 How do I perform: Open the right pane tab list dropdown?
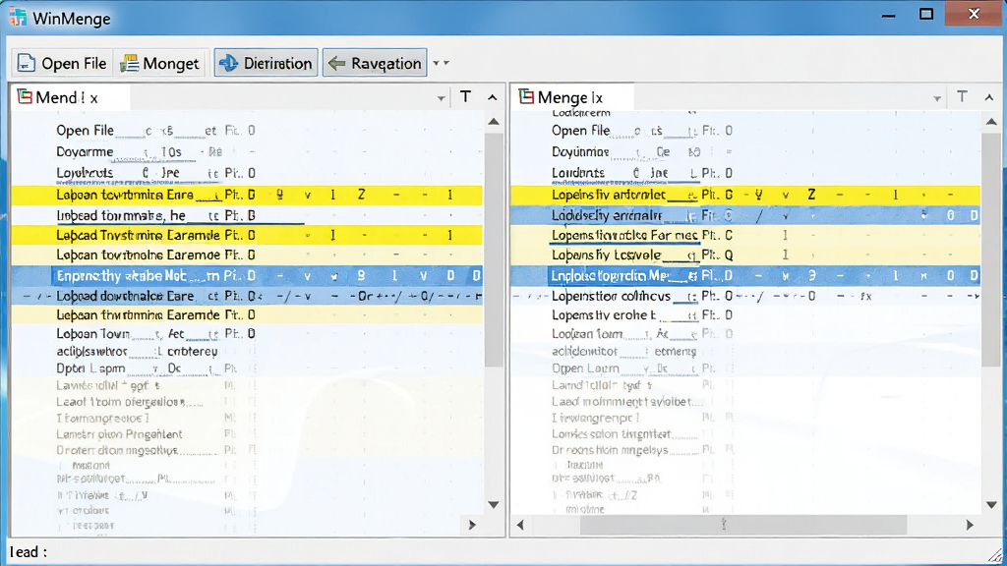pos(937,98)
